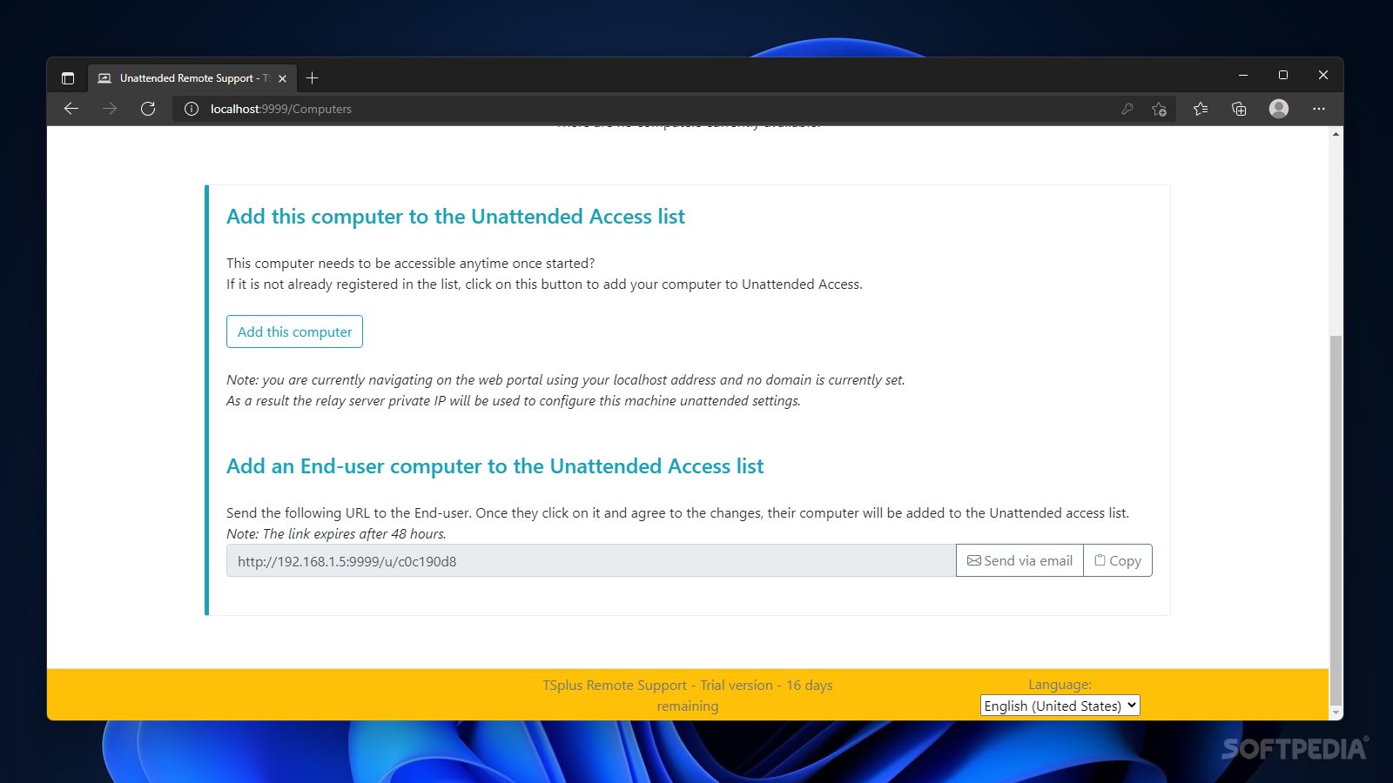The width and height of the screenshot is (1393, 783).
Task: Select the Unattended Remote Support tab
Action: coord(192,78)
